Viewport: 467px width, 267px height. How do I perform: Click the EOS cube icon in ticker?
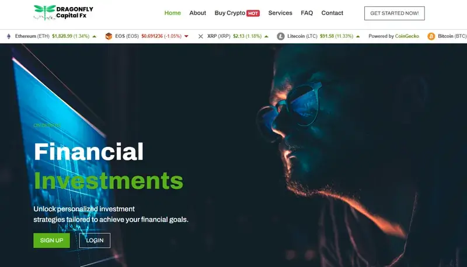point(109,36)
